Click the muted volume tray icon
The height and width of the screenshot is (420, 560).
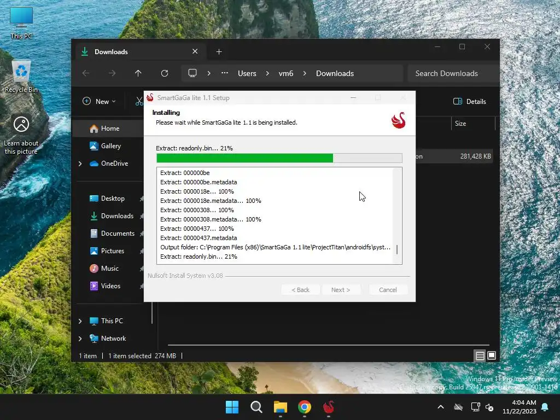point(489,407)
